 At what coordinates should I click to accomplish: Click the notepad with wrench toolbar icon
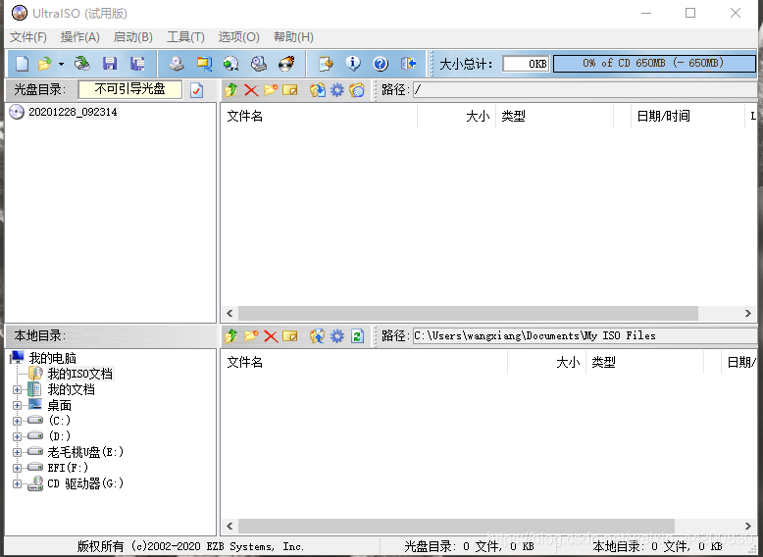tap(326, 64)
